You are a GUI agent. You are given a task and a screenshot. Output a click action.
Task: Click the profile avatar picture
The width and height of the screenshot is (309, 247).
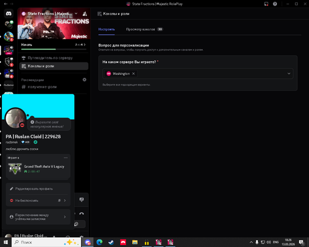(x=15, y=118)
